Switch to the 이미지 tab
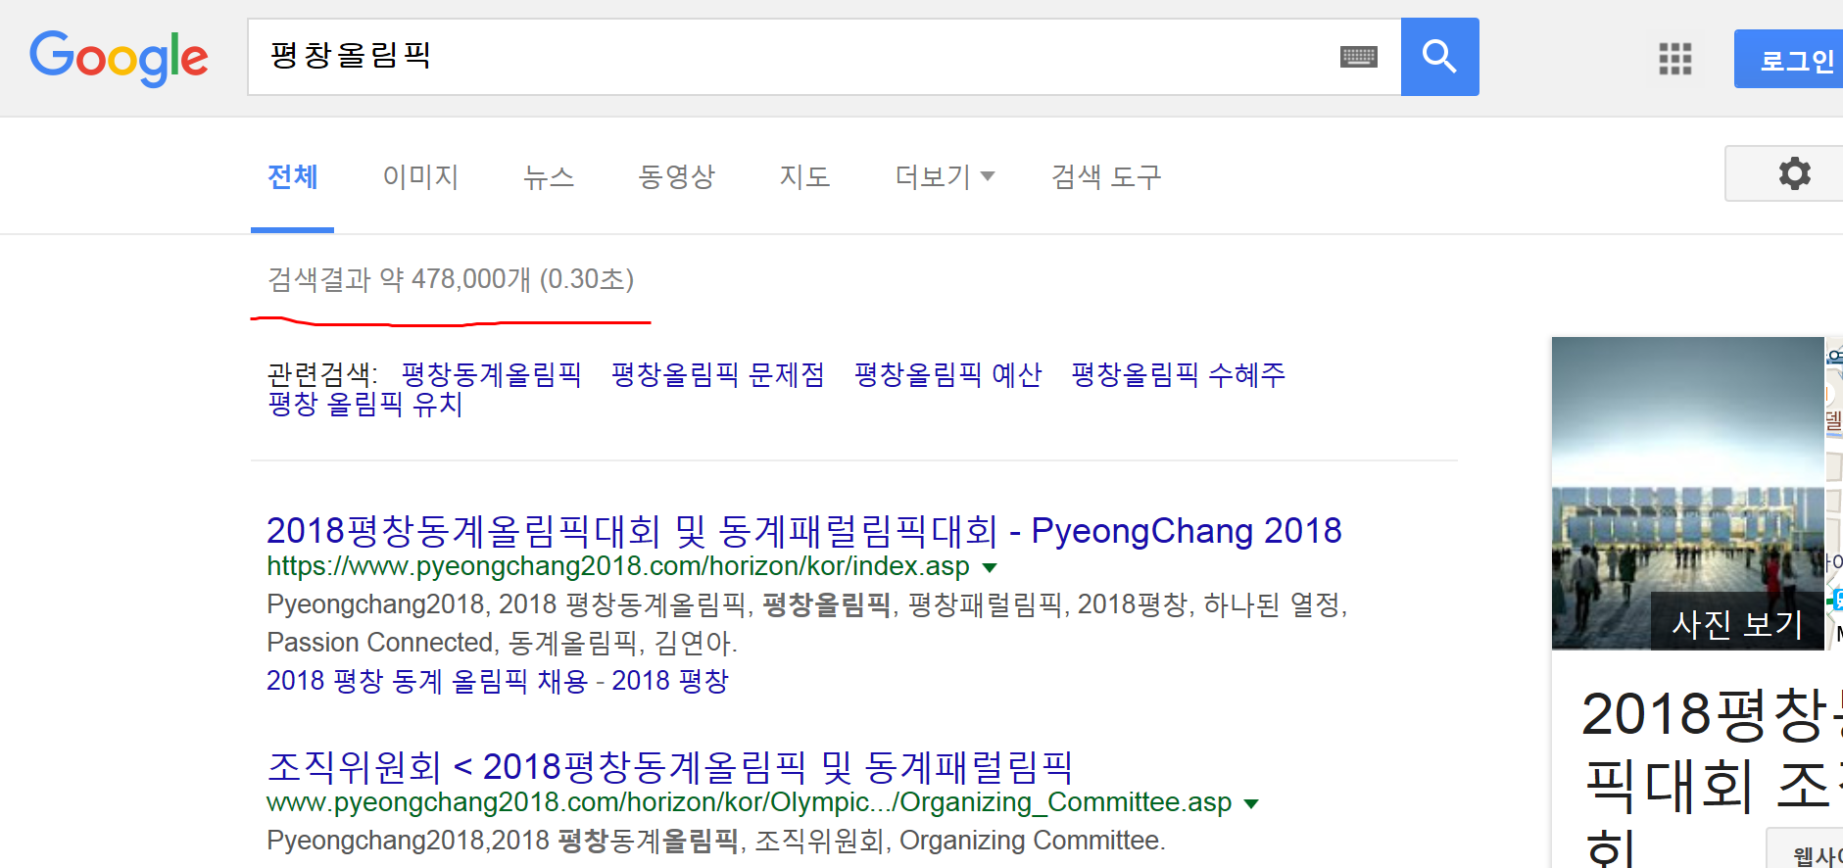Screen dimensions: 1843x868 tap(420, 176)
